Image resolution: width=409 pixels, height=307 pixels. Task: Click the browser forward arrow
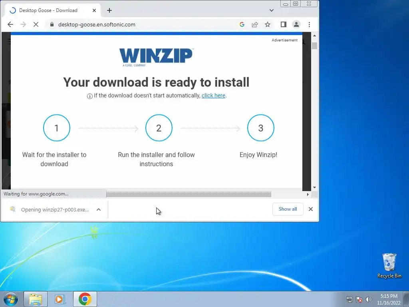[23, 24]
